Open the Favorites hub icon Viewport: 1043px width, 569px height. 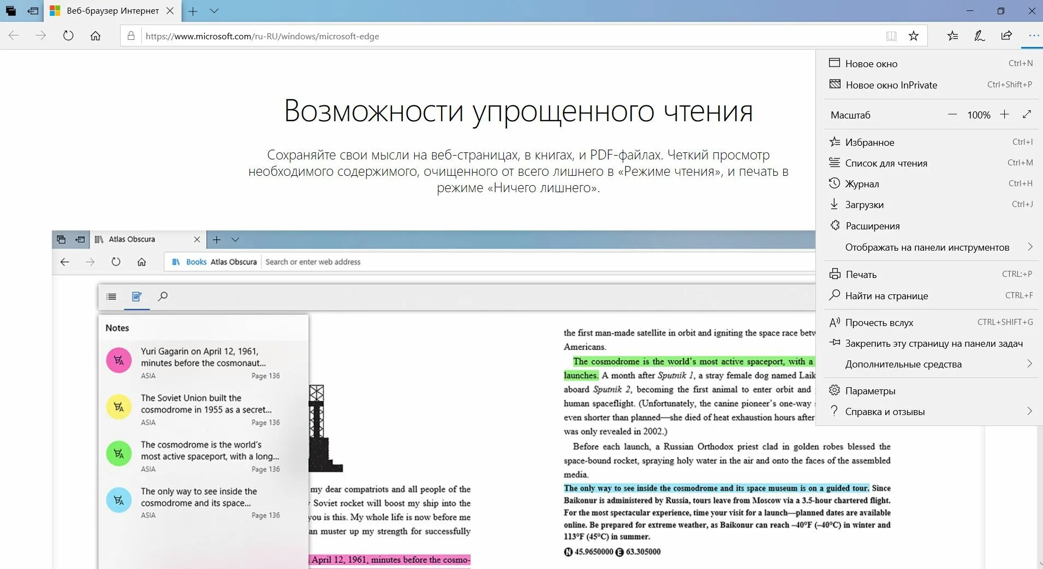tap(953, 36)
